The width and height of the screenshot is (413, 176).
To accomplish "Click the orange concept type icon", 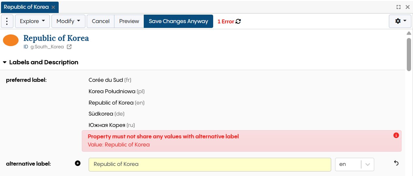I will pyautogui.click(x=11, y=40).
